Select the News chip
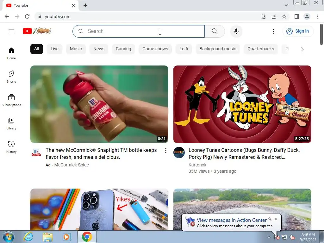The height and width of the screenshot is (243, 324). (99, 49)
